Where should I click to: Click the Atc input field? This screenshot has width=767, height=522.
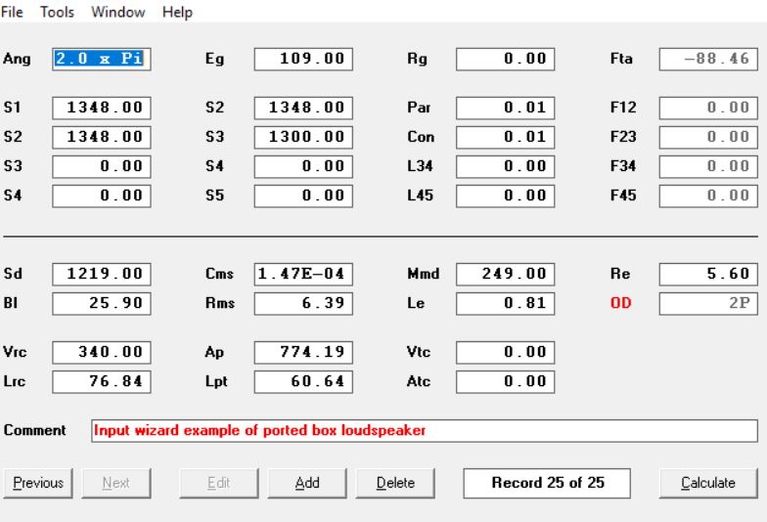pos(505,381)
